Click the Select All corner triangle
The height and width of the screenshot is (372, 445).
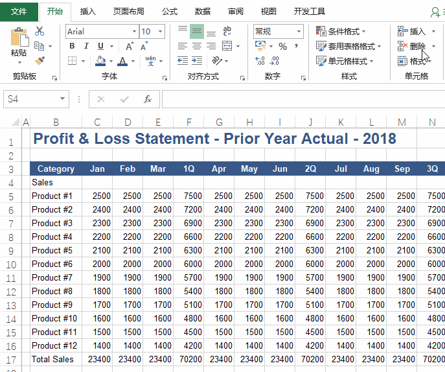[x=16, y=122]
